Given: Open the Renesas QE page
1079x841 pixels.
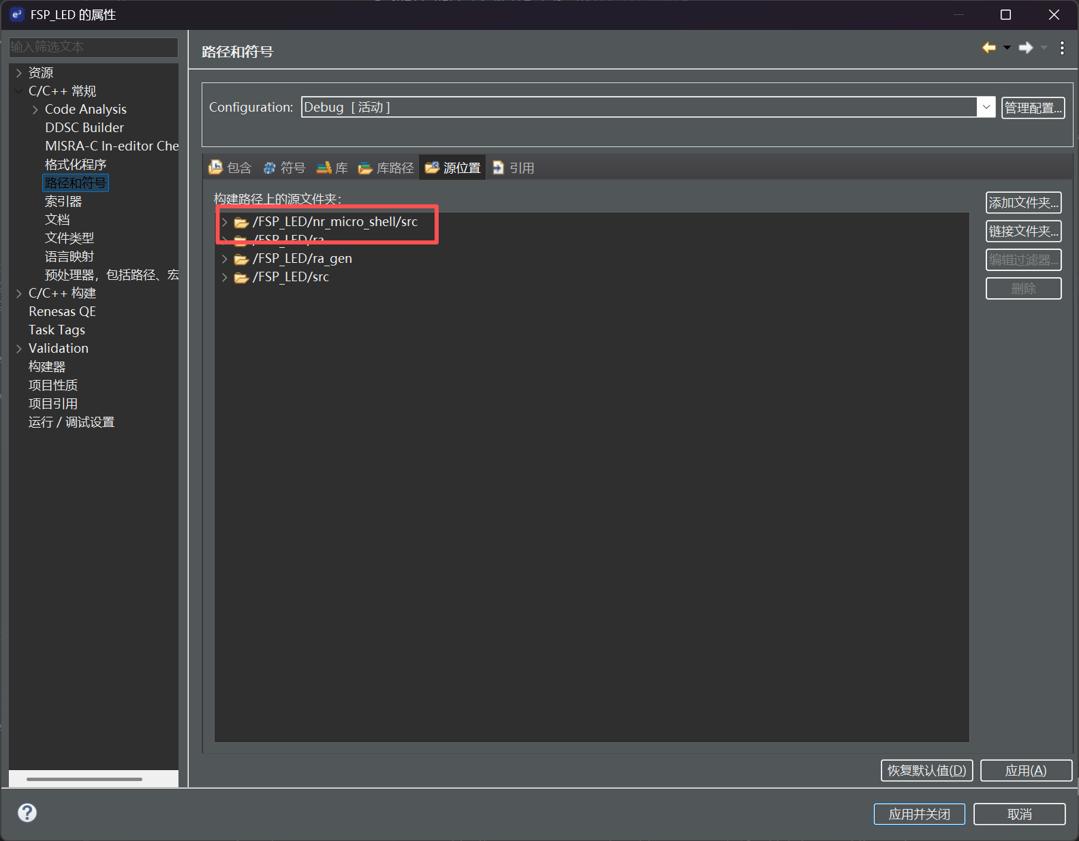Looking at the screenshot, I should [x=62, y=312].
